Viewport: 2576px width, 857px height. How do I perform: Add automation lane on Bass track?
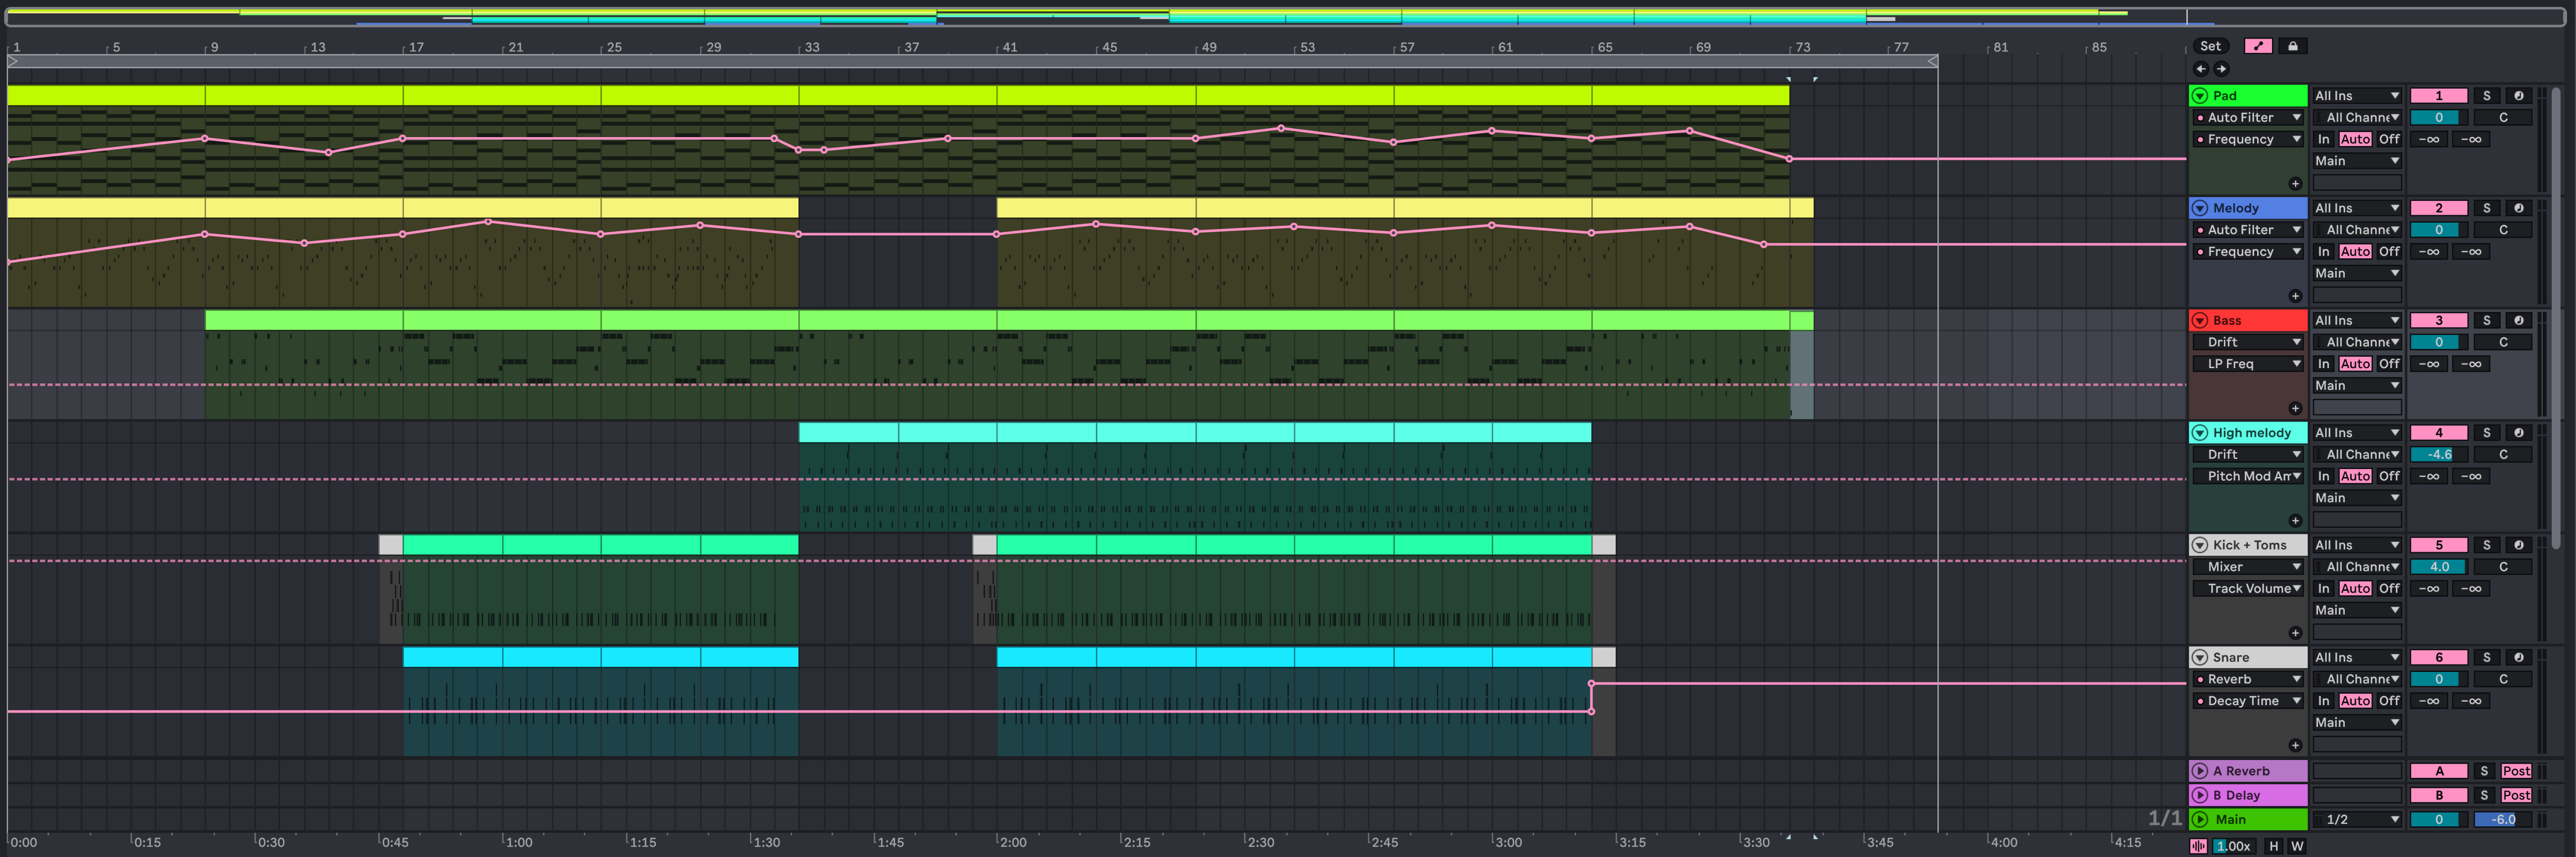pyautogui.click(x=2295, y=408)
